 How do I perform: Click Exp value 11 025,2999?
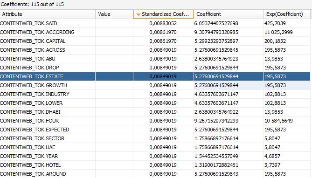(278, 32)
